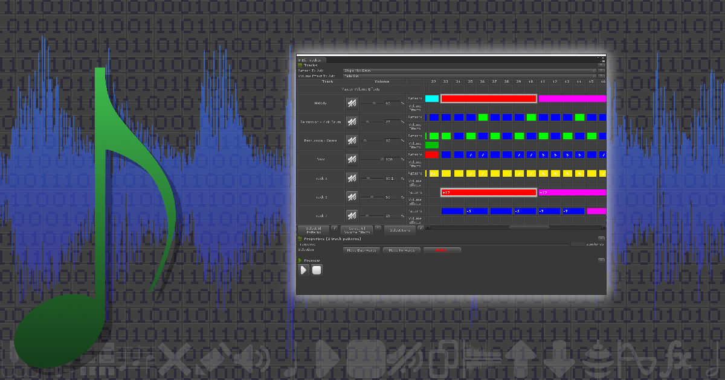Click the green icon beside the Tracks header

pos(299,65)
